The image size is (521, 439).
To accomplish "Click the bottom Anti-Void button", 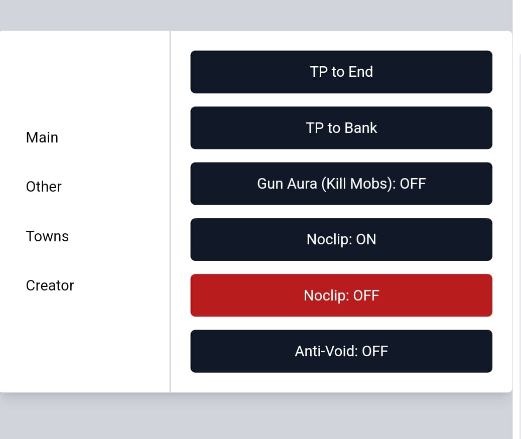I will click(341, 351).
